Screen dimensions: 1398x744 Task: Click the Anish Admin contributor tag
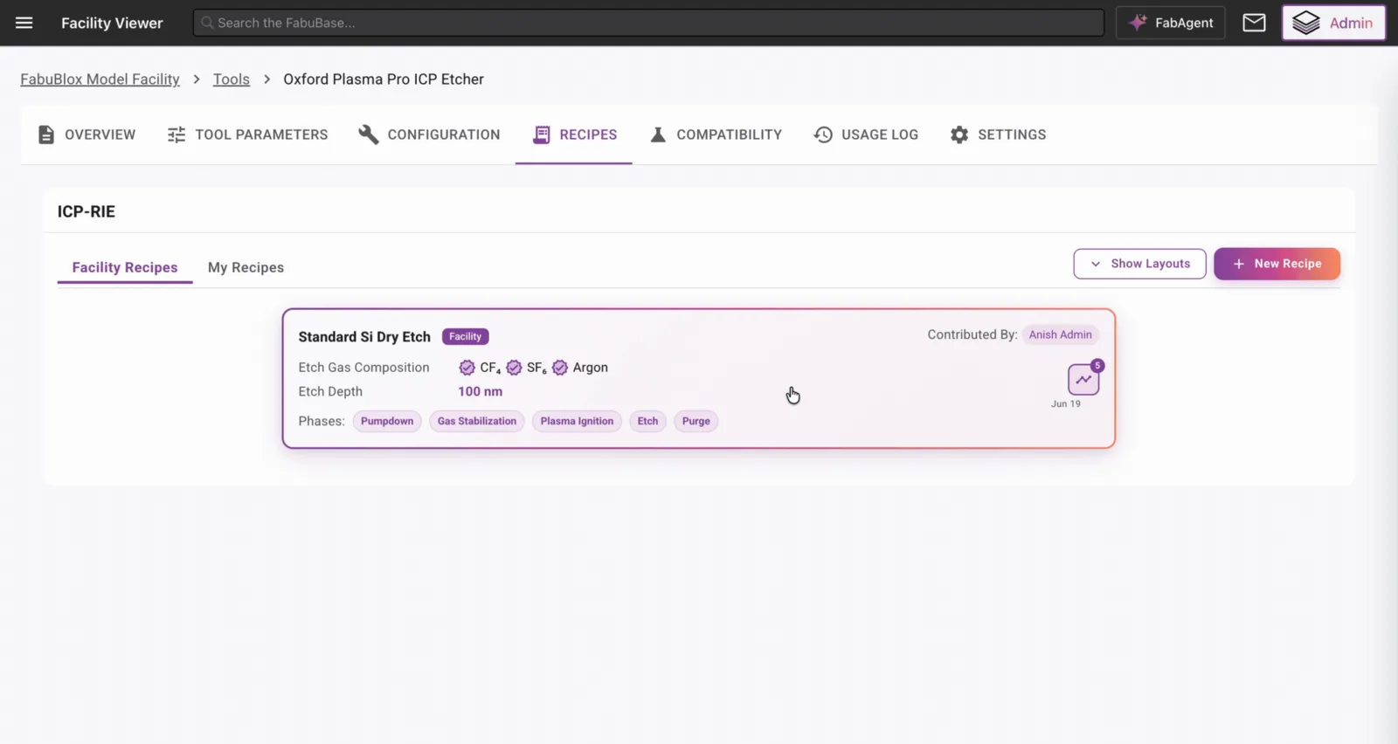(1060, 334)
